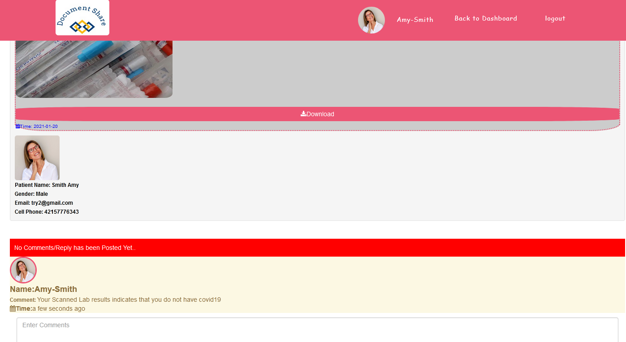Image resolution: width=626 pixels, height=342 pixels.
Task: Focus the Enter Comments text box
Action: [x=317, y=330]
